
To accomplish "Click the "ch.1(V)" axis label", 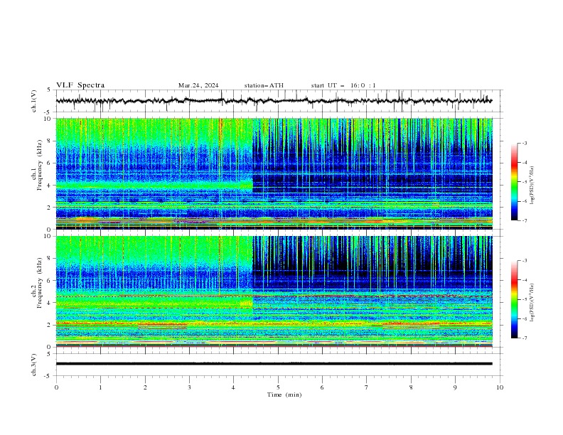I will click(34, 101).
